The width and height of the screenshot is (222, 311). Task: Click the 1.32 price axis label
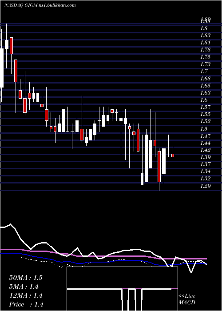(205, 179)
